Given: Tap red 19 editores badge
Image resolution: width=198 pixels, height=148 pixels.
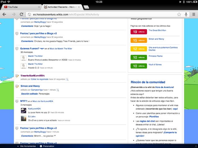Looking at the screenshot, I should point(139,32).
